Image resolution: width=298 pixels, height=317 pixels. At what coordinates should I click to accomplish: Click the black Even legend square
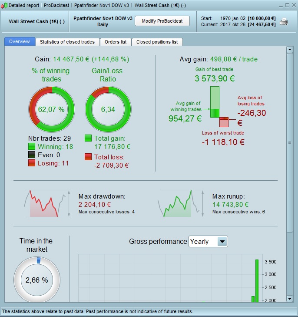[32, 155]
